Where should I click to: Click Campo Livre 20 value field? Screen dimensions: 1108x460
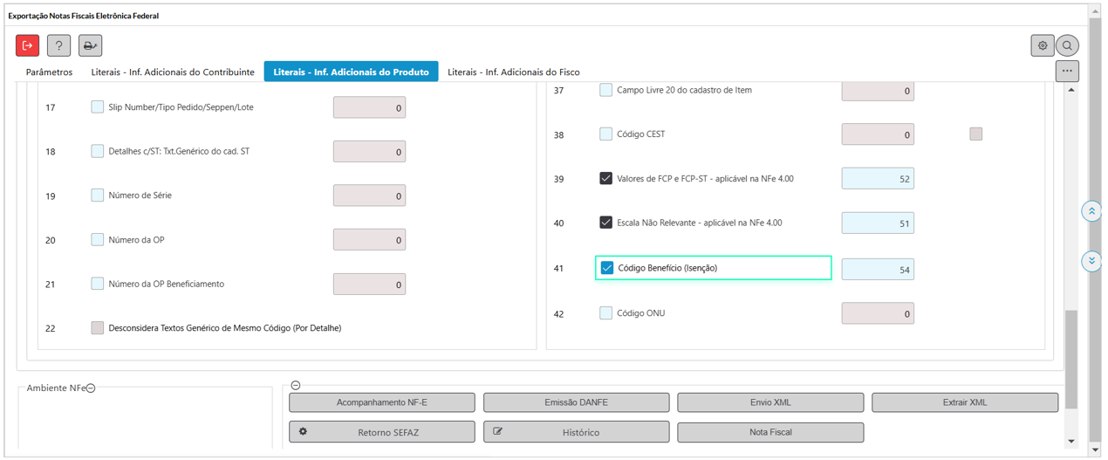point(878,91)
